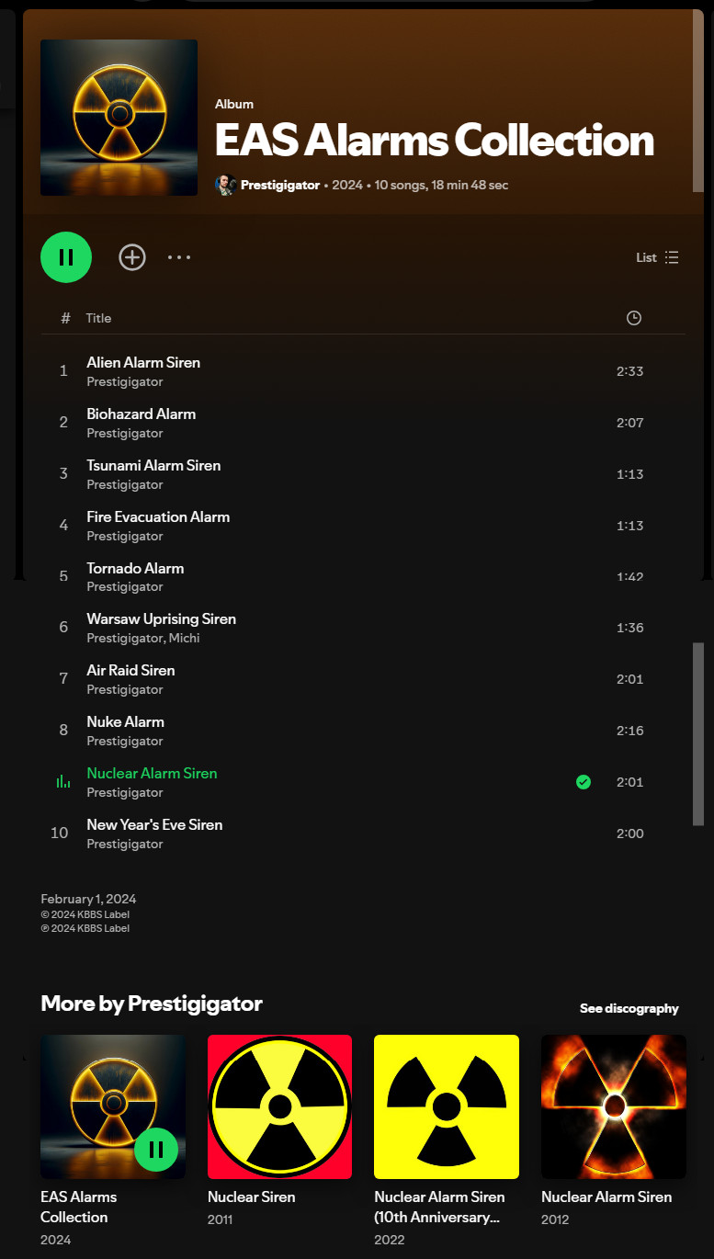Screen dimensions: 714x1259
Task: Open the 2012 Nuclear Alarm Siren fiery cover
Action: (614, 1106)
